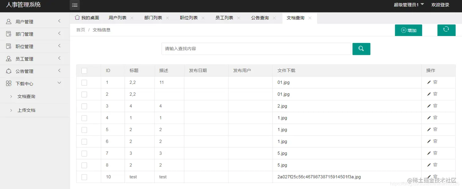Click the 增加 add button
This screenshot has height=189, width=462.
click(409, 30)
